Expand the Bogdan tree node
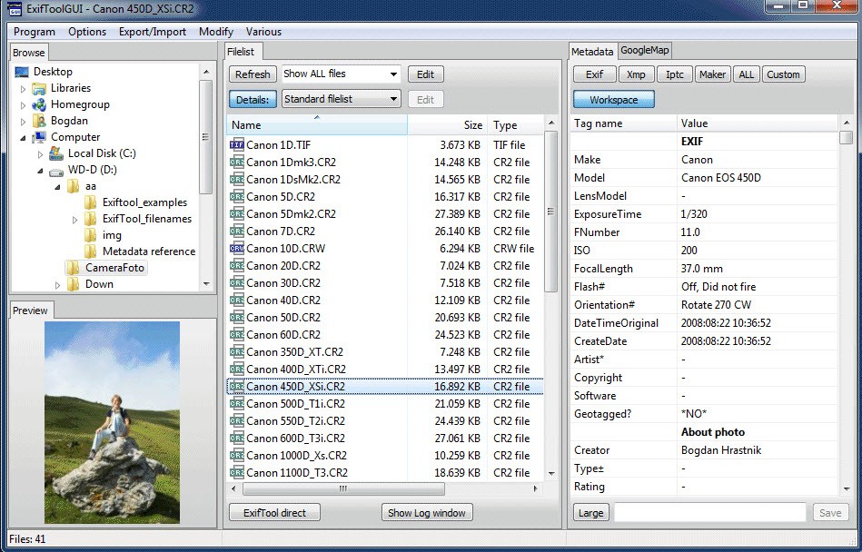862x552 pixels. 23,121
